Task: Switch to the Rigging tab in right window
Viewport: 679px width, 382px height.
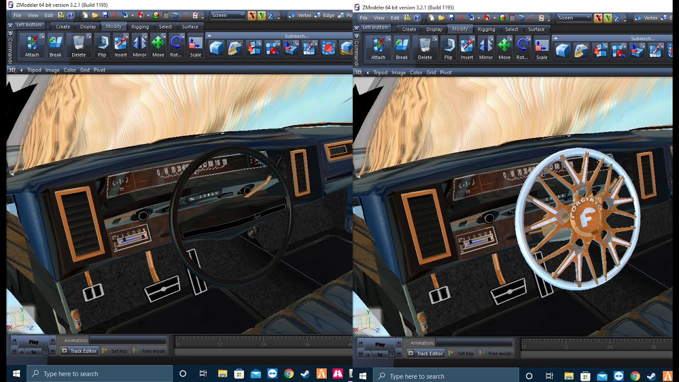Action: pyautogui.click(x=486, y=29)
